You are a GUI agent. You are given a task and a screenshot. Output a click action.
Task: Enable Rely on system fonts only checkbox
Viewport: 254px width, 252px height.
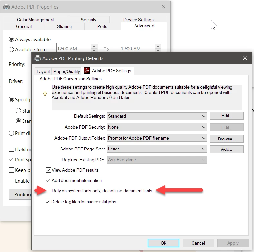pos(48,191)
